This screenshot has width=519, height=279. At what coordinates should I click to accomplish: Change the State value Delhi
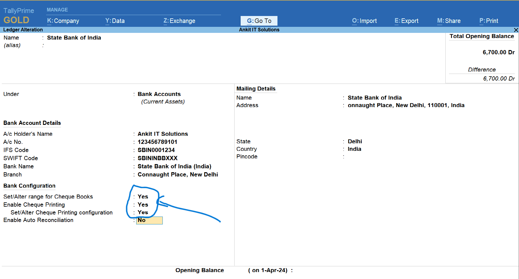coord(355,141)
